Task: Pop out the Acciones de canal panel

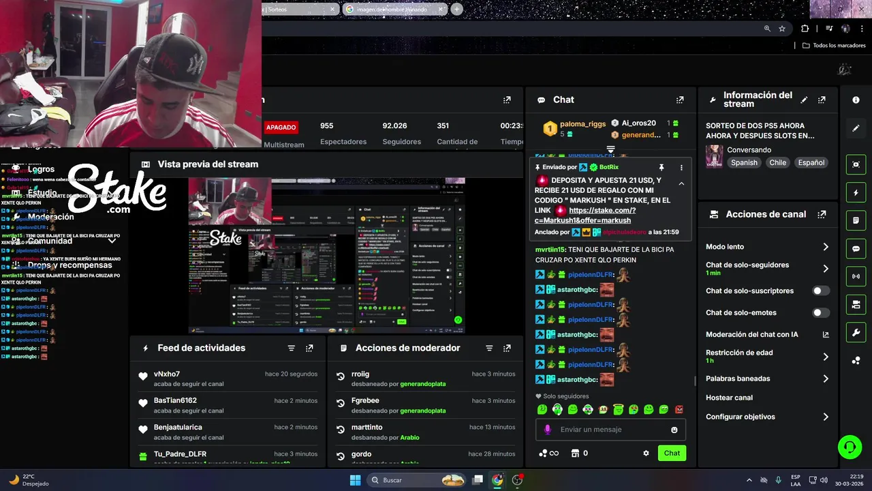Action: [x=822, y=214]
